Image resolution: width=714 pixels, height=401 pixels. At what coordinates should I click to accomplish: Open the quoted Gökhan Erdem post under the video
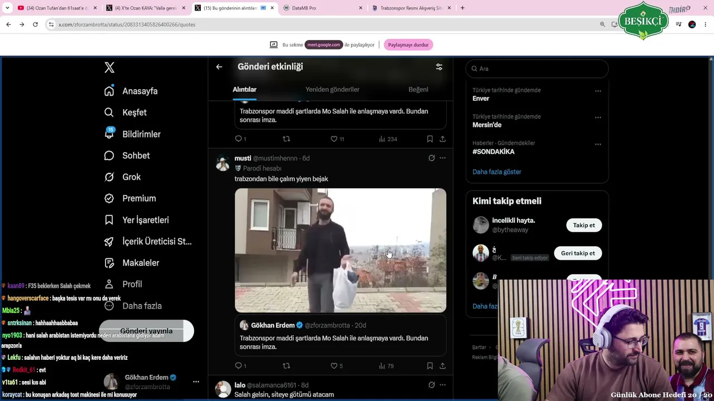(340, 336)
